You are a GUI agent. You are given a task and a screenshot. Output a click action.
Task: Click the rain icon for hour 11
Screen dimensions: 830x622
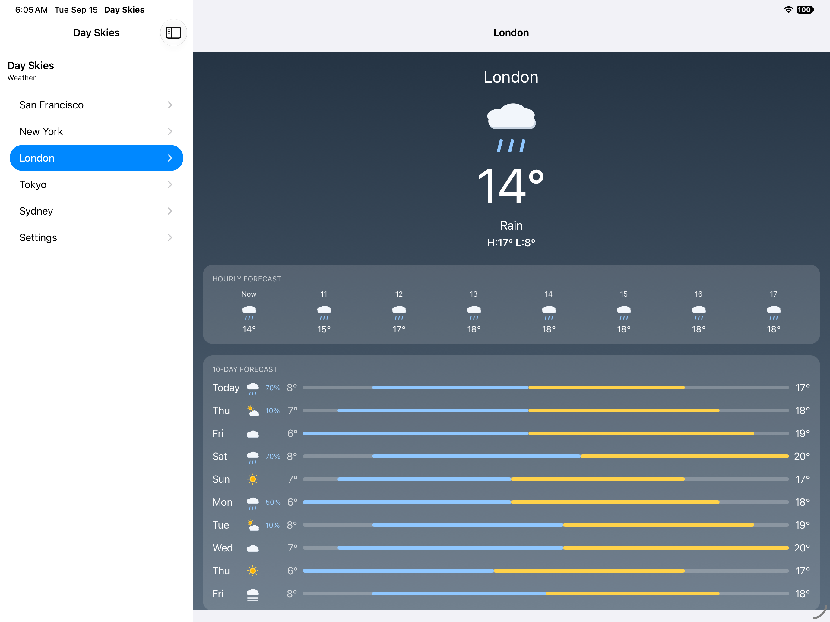pos(324,313)
